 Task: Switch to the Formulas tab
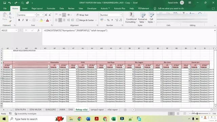(51, 8)
